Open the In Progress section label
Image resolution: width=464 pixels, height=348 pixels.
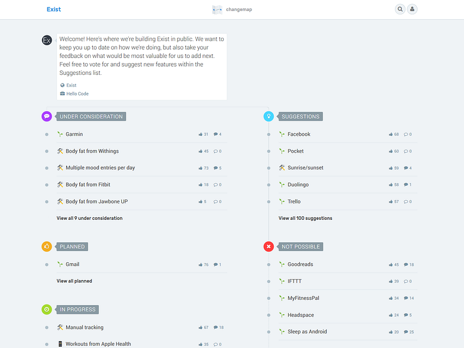78,310
